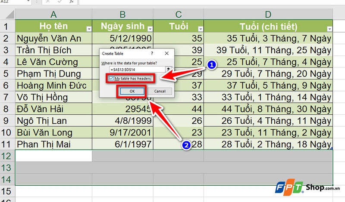Image resolution: width=345 pixels, height=202 pixels.
Task: Click cell 29 Tuổi, 7 Tháng, 20 Ngày
Action: pos(268,73)
